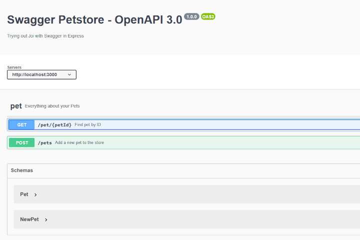
Task: Expand the NewPet schema chevron
Action: [x=46, y=220]
